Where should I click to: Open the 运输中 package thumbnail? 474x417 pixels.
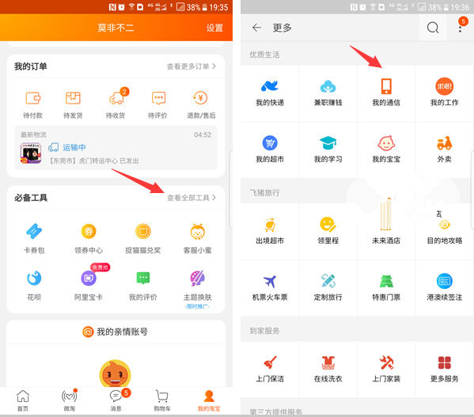pyautogui.click(x=31, y=154)
